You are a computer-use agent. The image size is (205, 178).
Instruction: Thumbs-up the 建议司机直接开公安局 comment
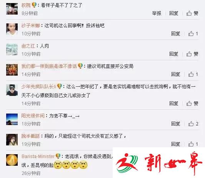pos(193,74)
